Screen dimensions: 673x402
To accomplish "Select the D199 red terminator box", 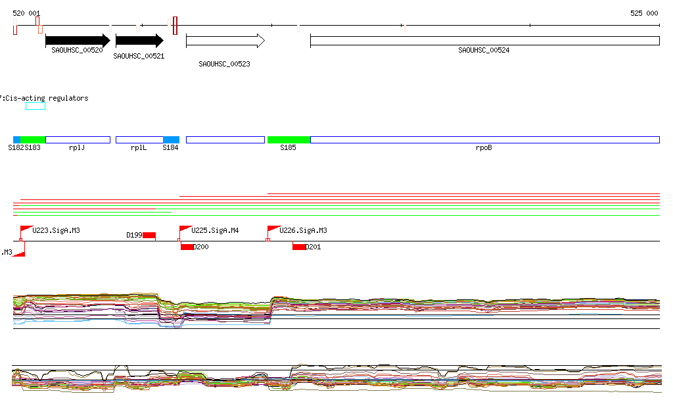I will click(x=149, y=236).
